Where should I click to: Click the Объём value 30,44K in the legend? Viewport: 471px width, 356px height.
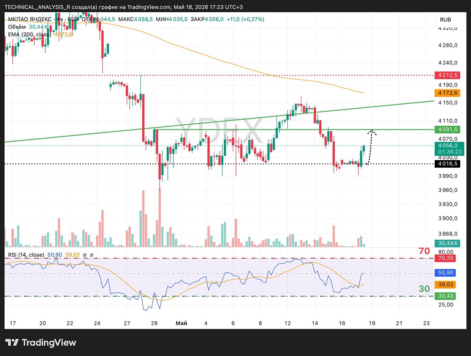click(x=39, y=27)
